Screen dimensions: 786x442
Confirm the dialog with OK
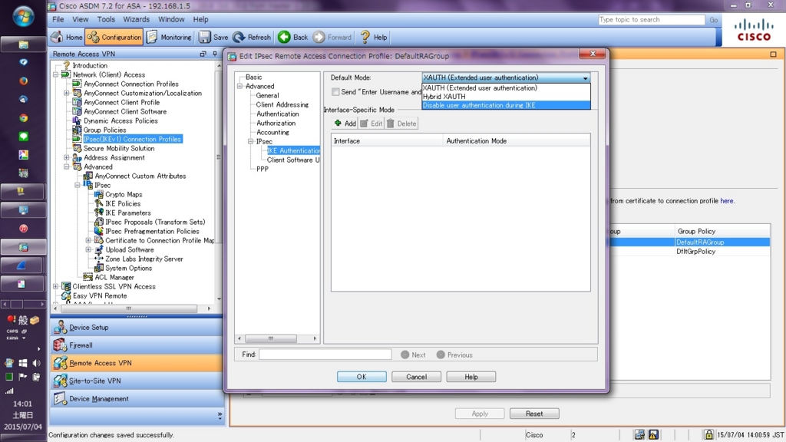(362, 377)
